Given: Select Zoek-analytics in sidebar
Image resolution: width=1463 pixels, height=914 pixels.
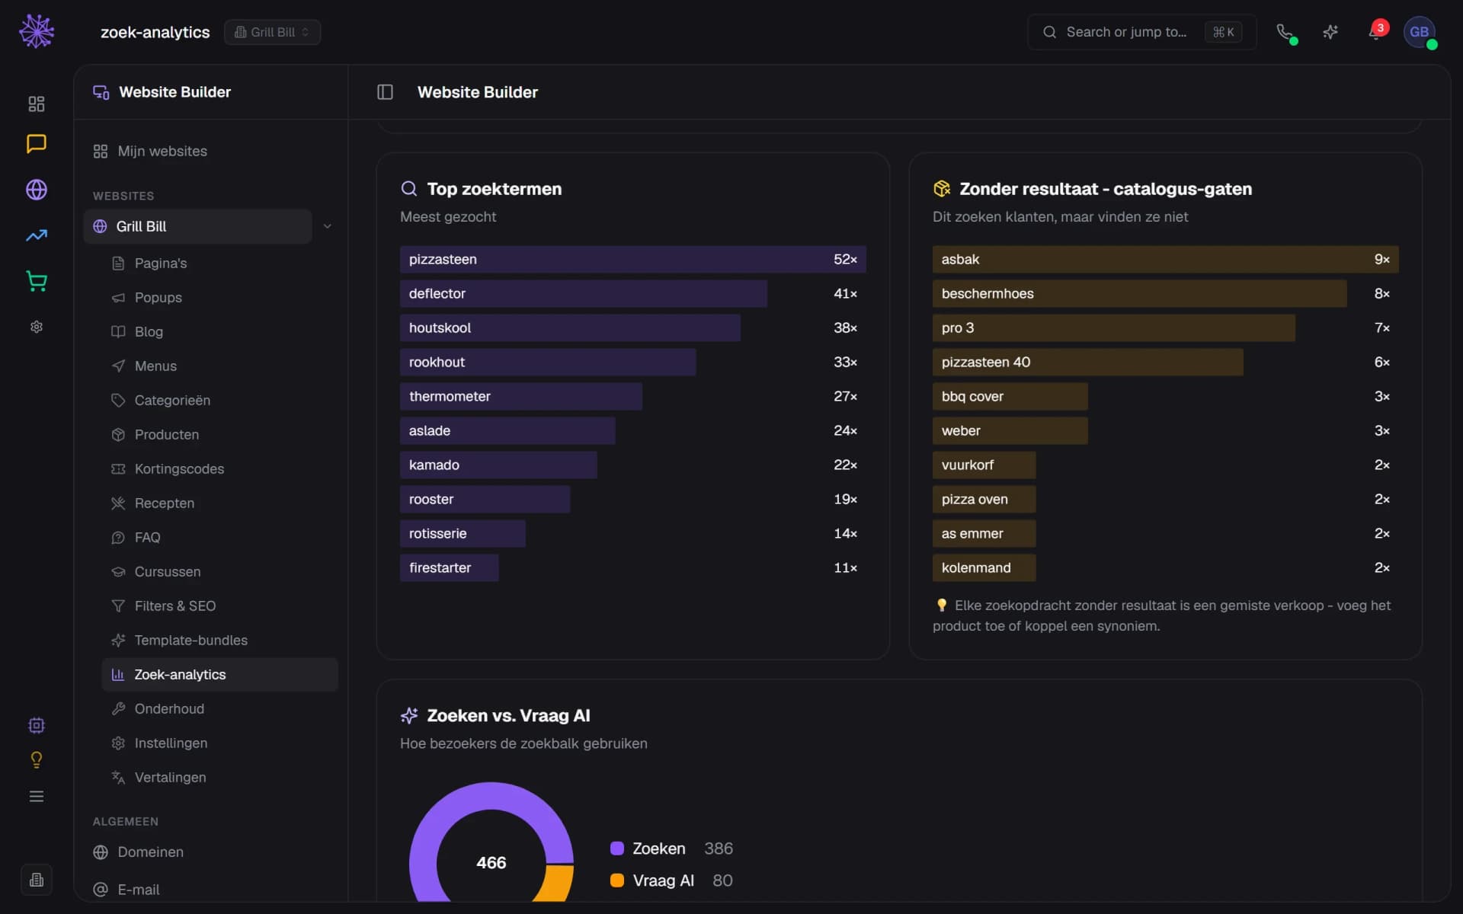Looking at the screenshot, I should (x=220, y=674).
